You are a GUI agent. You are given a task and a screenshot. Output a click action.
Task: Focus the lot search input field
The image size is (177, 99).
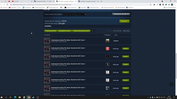[x=73, y=14]
